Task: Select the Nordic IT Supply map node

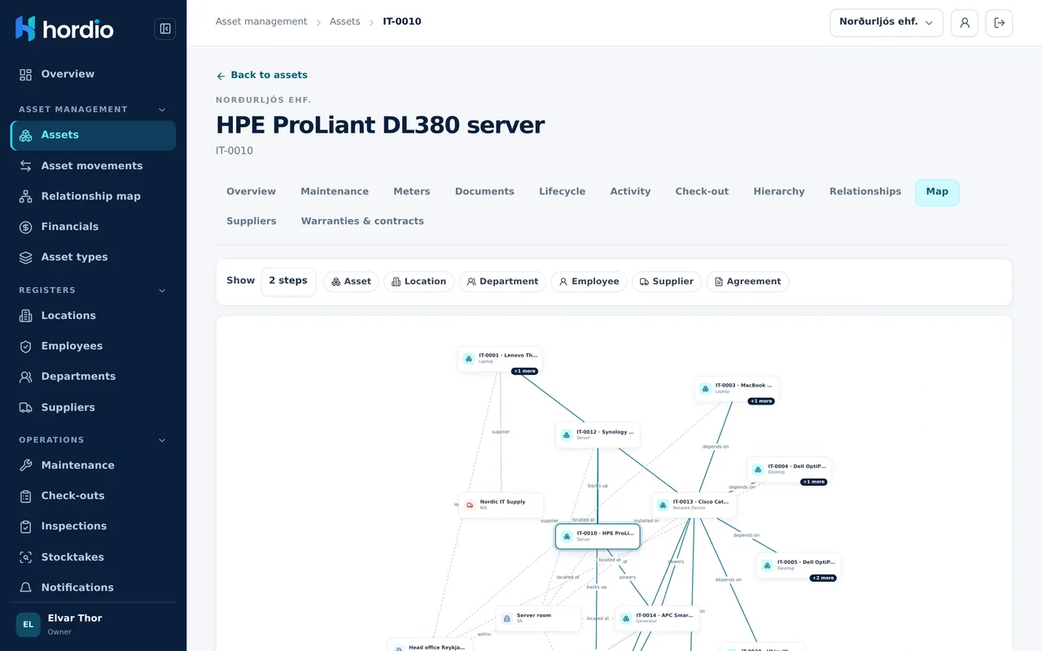Action: 501,505
